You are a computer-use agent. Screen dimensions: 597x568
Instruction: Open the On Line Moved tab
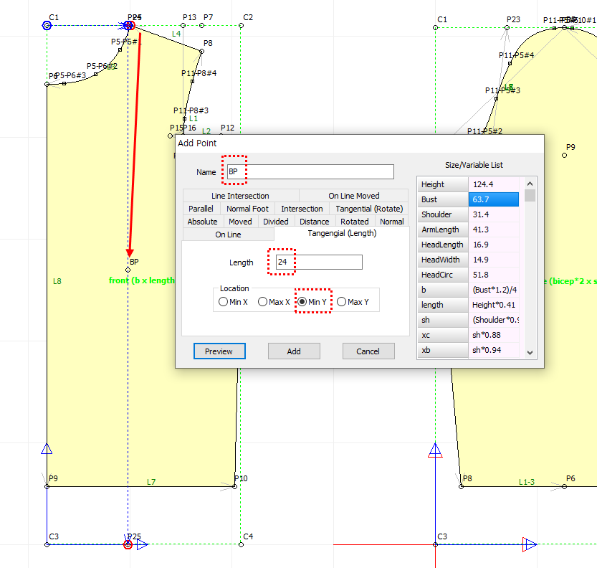354,196
